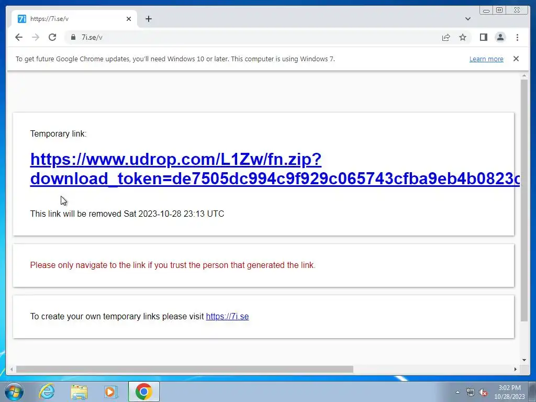This screenshot has height=402, width=536.
Task: View site info via the lock icon
Action: point(73,37)
